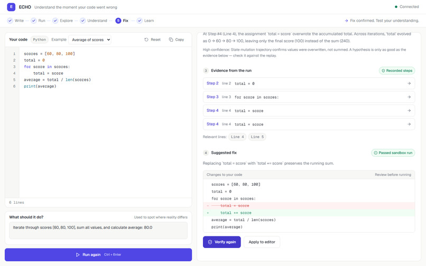Click the Evidence from the run heading
Screen dimensions: 426x266
tap(231, 71)
